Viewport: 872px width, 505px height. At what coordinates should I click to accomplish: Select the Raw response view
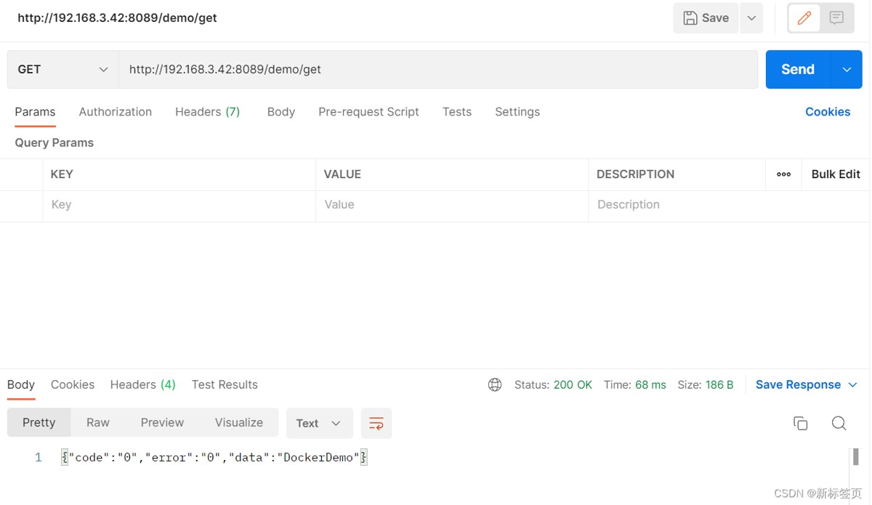click(98, 423)
